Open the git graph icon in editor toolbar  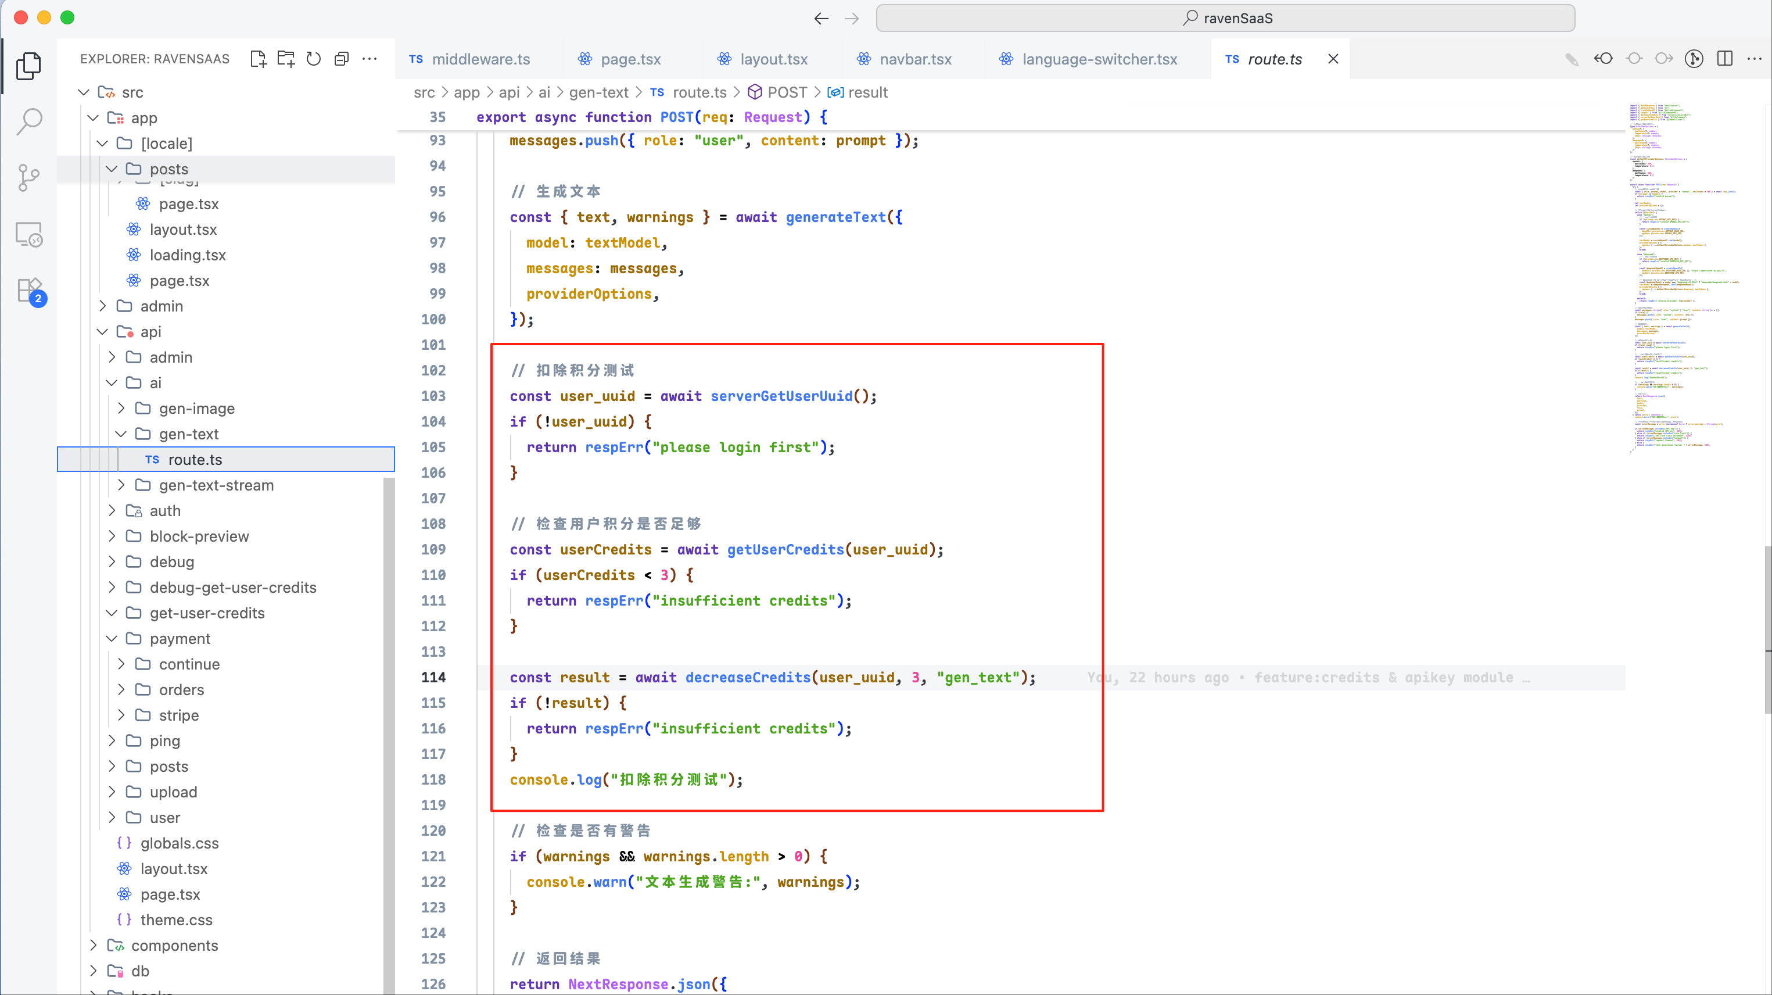click(x=1694, y=59)
